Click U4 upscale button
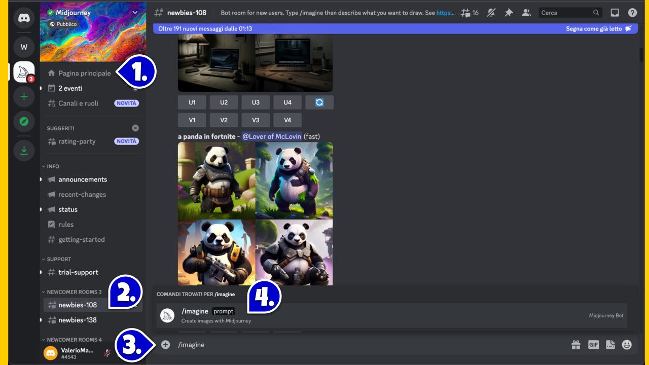 click(287, 102)
